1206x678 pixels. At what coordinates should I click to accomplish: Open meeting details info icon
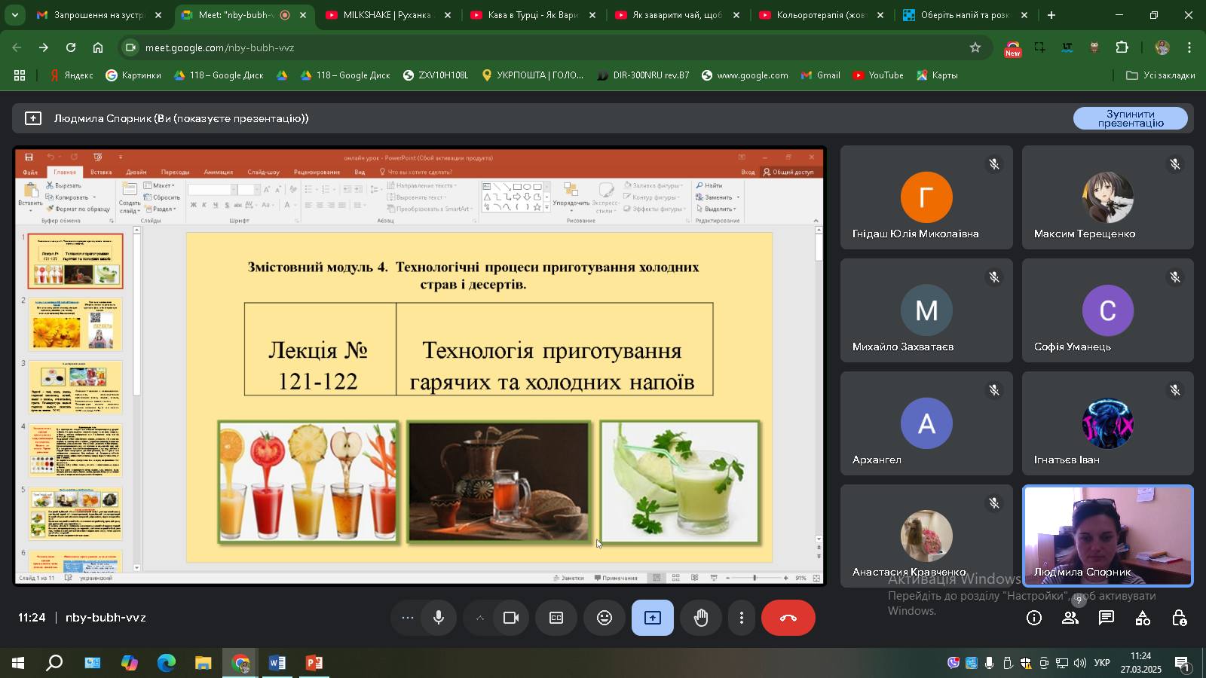(1034, 618)
